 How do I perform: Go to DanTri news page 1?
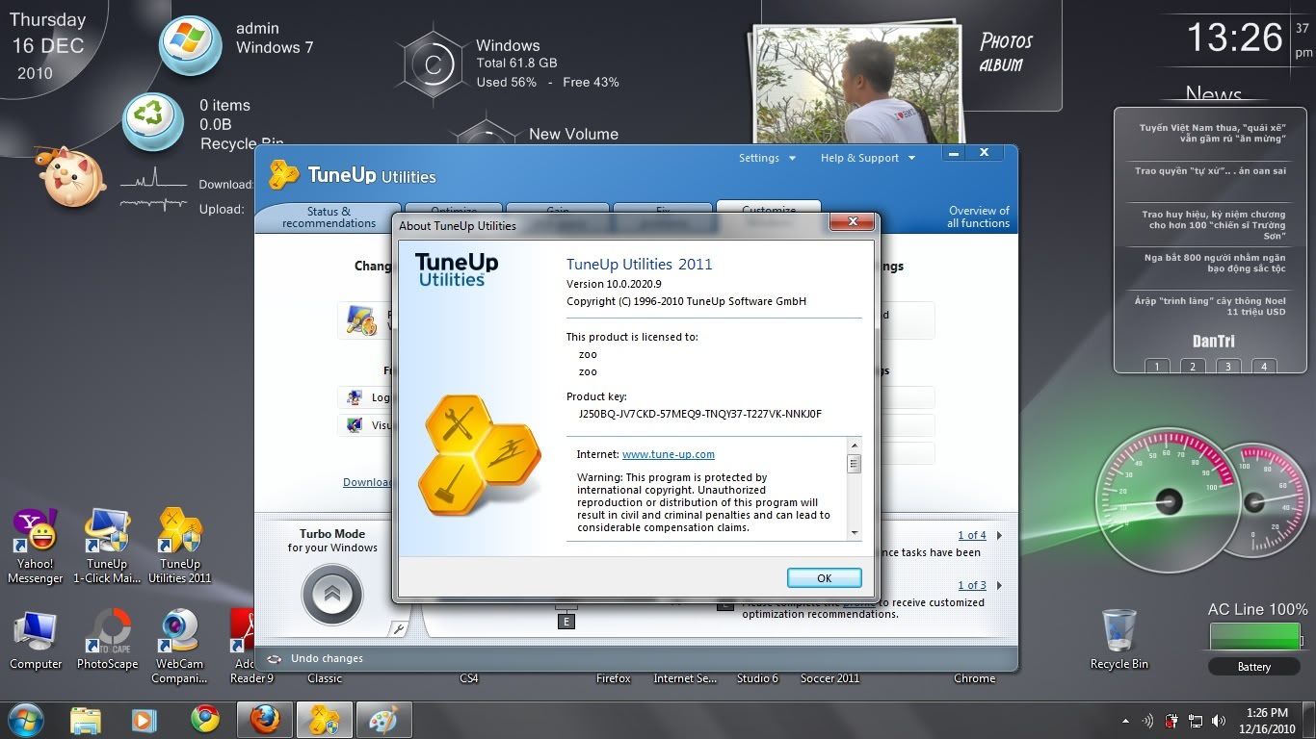(x=1157, y=367)
